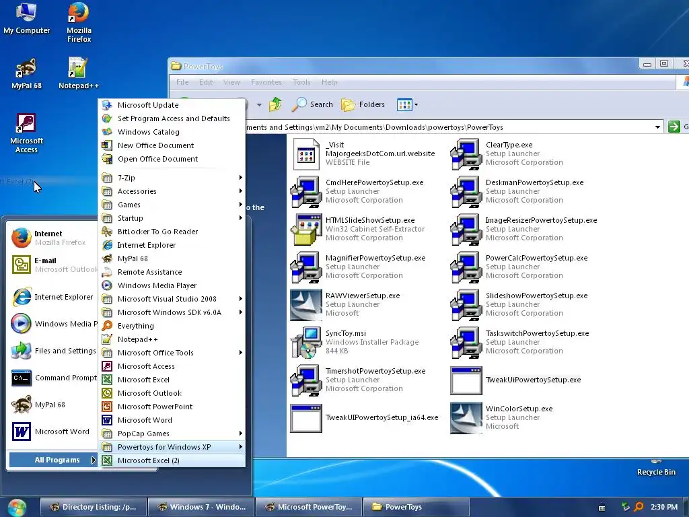Click the Windows Start orb

pos(17,508)
